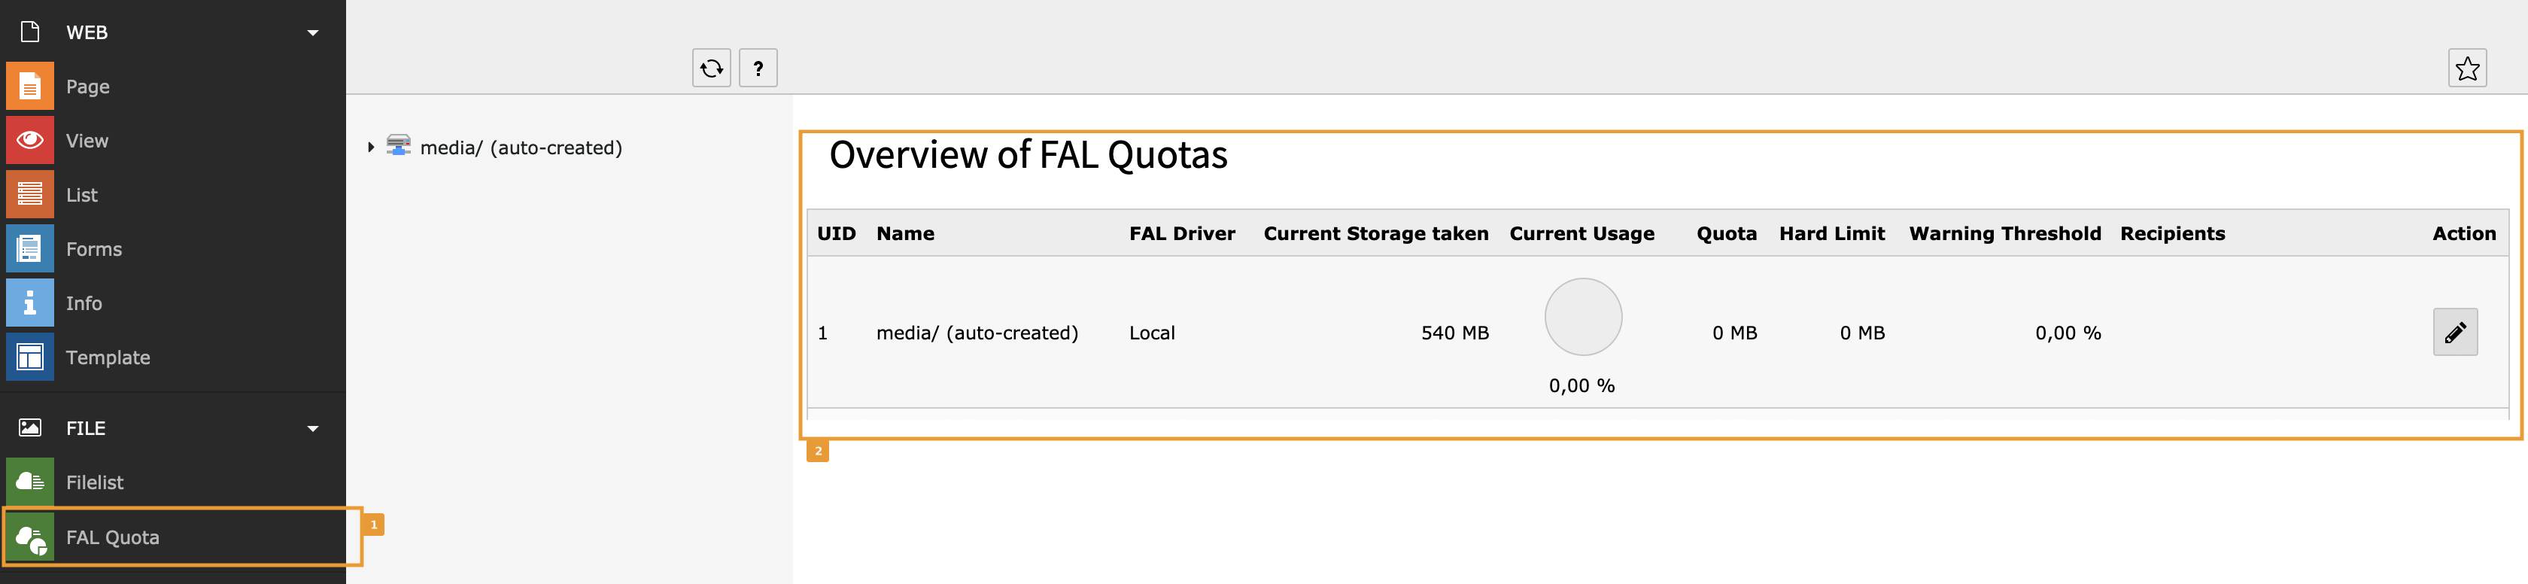The image size is (2528, 584).
Task: Open the Template module
Action: [107, 357]
